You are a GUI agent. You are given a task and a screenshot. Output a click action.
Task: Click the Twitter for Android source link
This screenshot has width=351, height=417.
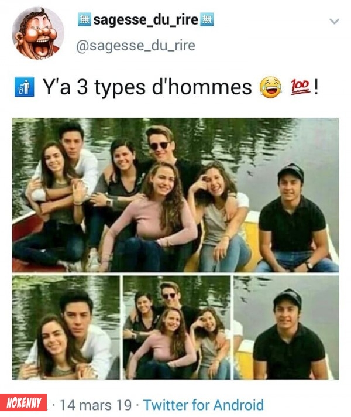click(x=204, y=405)
